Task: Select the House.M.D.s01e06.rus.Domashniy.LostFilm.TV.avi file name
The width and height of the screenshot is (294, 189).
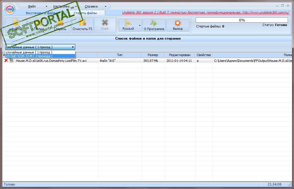Action: tap(51, 61)
